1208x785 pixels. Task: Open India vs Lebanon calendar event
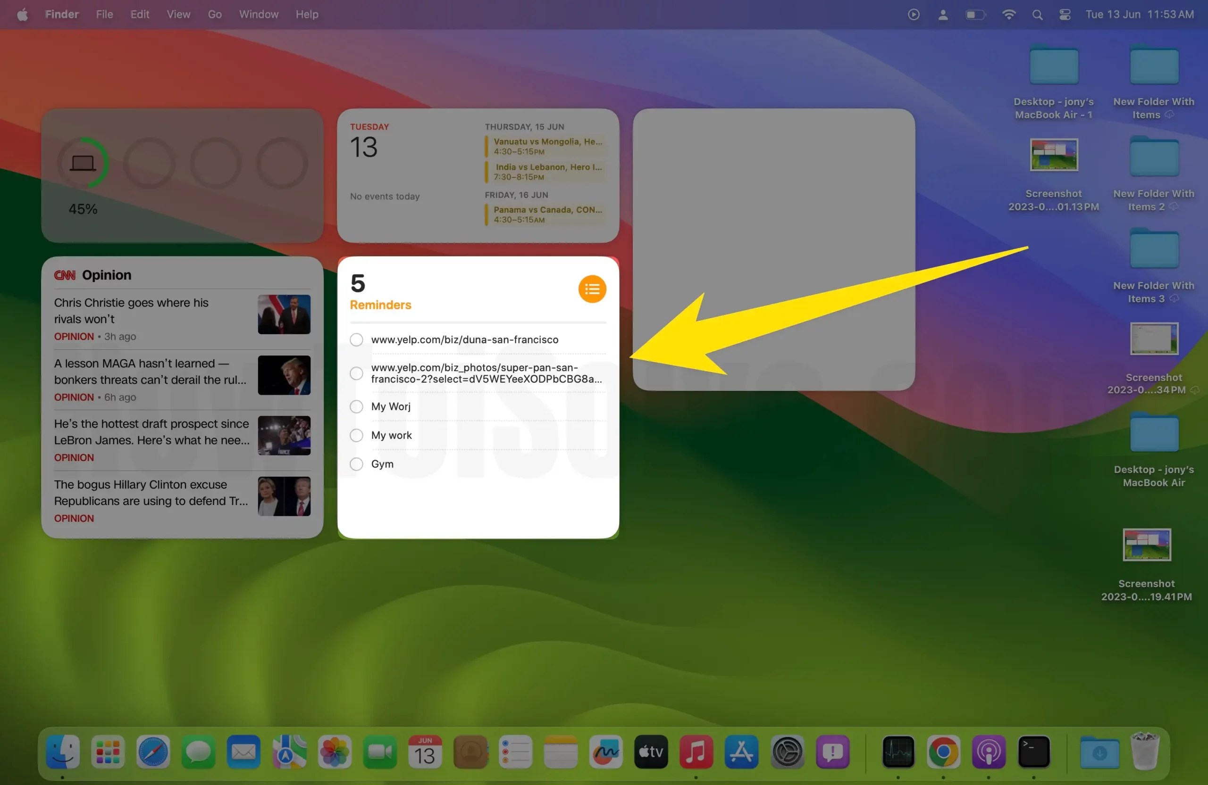point(545,172)
